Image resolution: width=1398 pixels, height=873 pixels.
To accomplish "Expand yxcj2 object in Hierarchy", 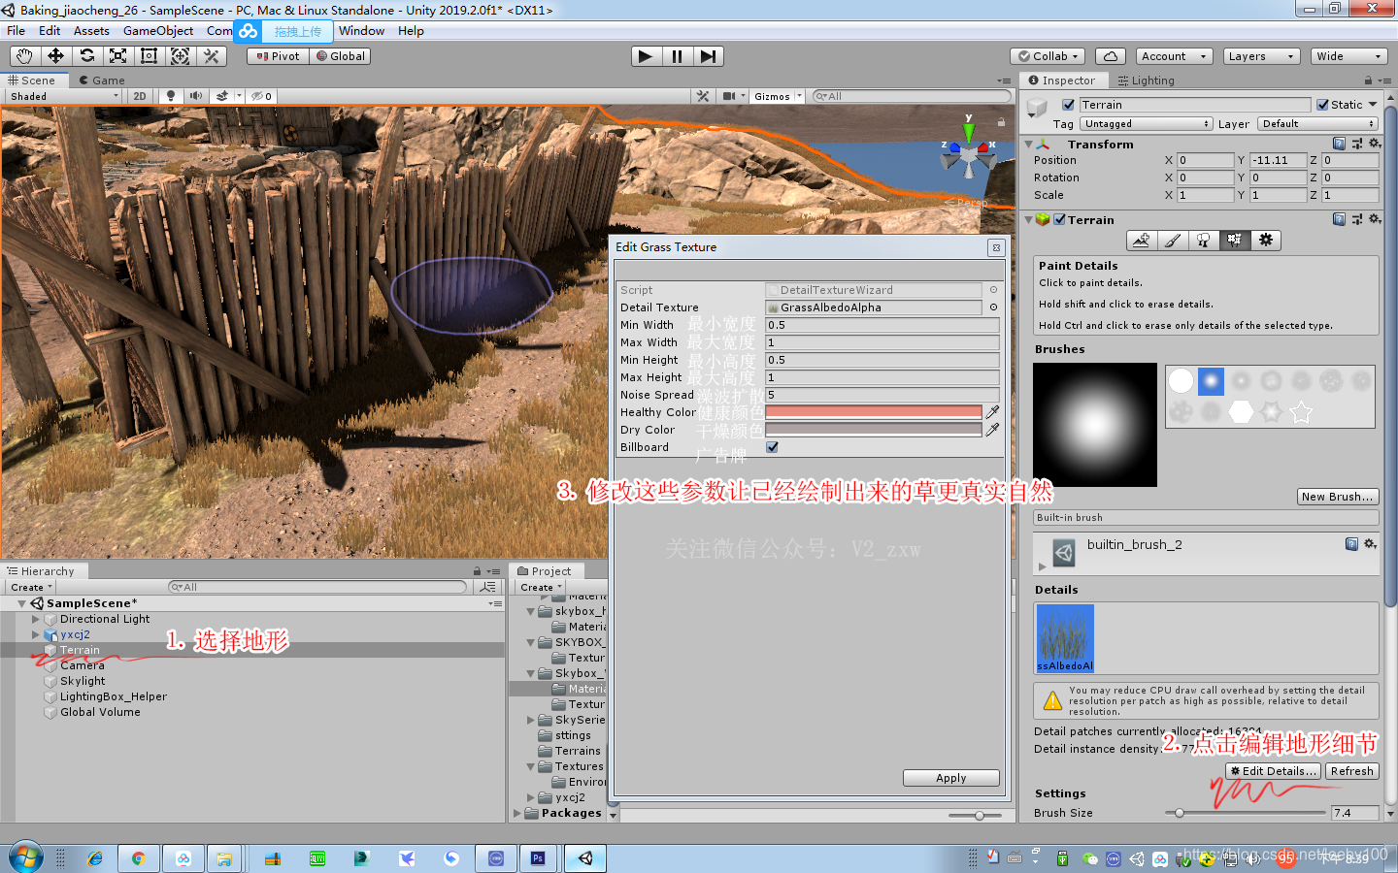I will click(x=36, y=634).
